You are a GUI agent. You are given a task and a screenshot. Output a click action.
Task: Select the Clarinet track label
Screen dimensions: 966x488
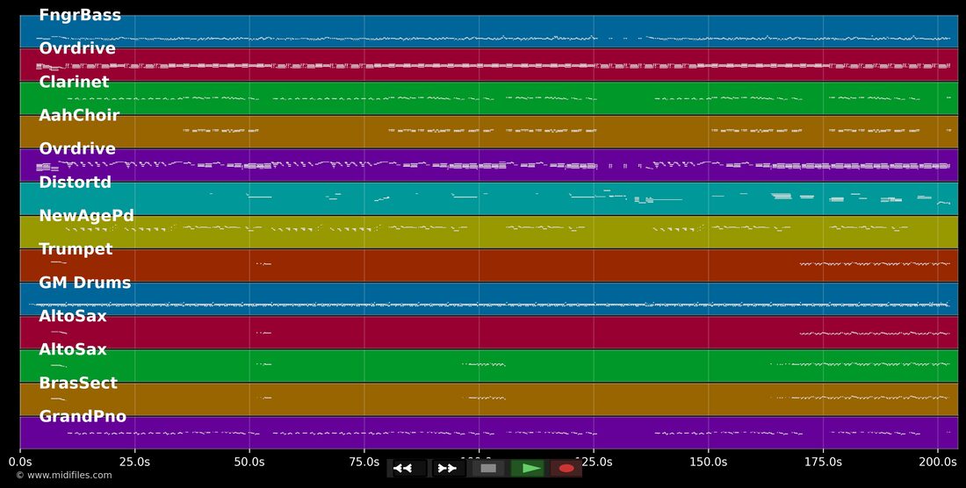pyautogui.click(x=74, y=82)
